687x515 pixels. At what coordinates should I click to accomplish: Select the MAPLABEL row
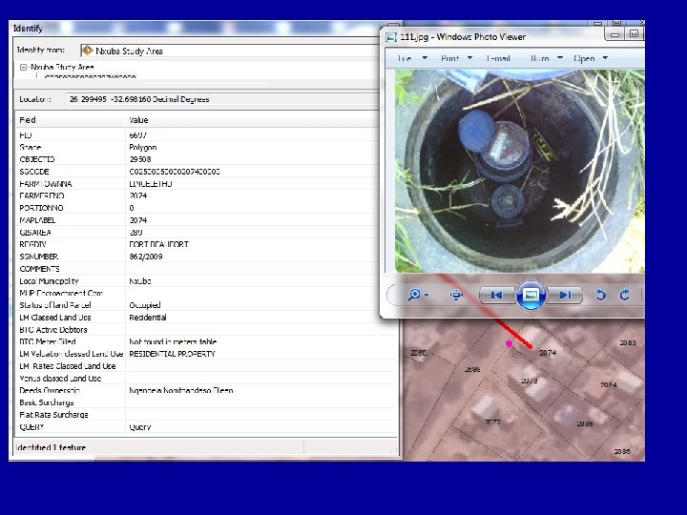click(206, 220)
